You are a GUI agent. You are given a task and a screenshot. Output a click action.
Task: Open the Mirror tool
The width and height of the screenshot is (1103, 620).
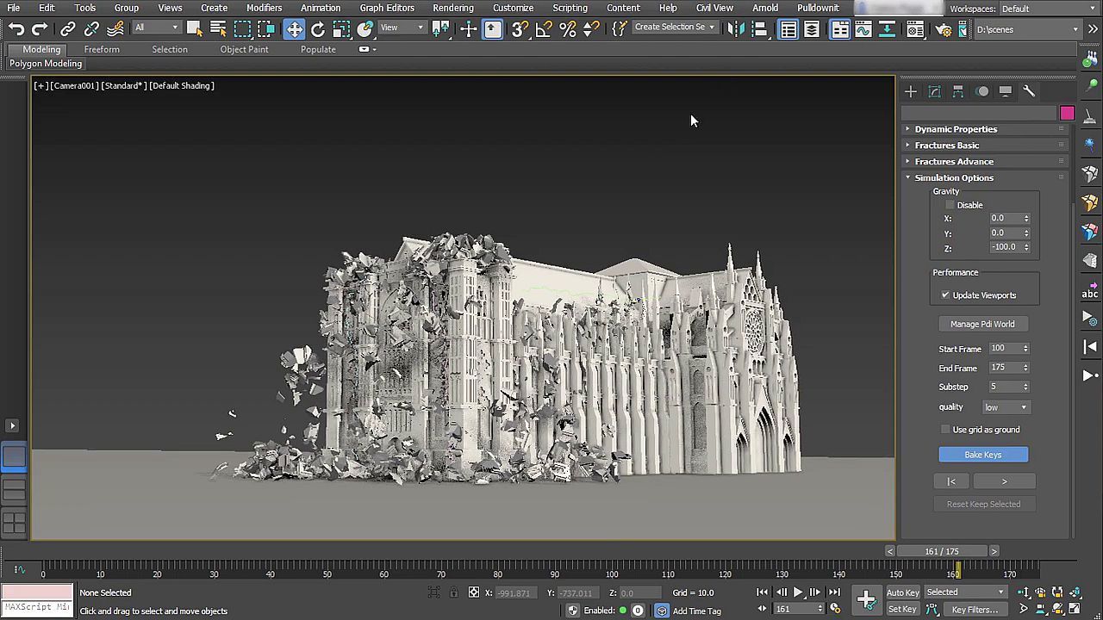735,29
